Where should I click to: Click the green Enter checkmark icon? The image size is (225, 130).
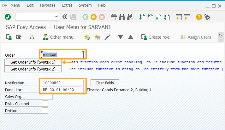click(8, 17)
